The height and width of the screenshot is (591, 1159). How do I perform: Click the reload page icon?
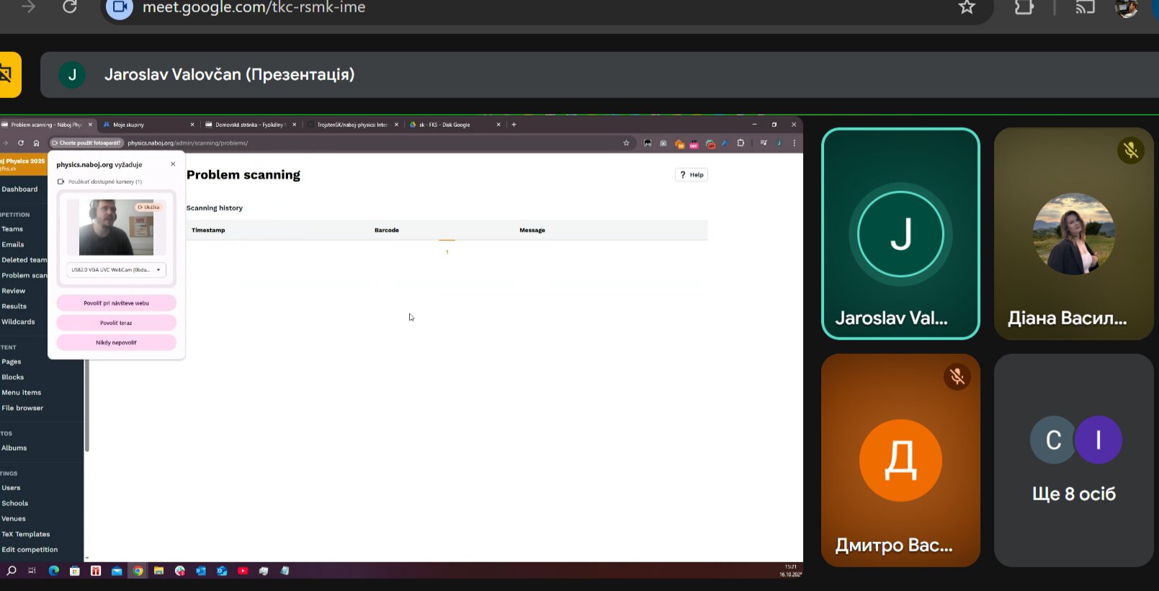pyautogui.click(x=70, y=7)
